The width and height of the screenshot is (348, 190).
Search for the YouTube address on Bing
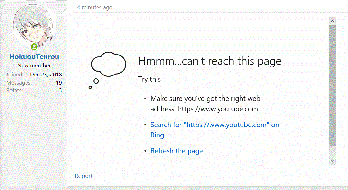click(x=215, y=125)
